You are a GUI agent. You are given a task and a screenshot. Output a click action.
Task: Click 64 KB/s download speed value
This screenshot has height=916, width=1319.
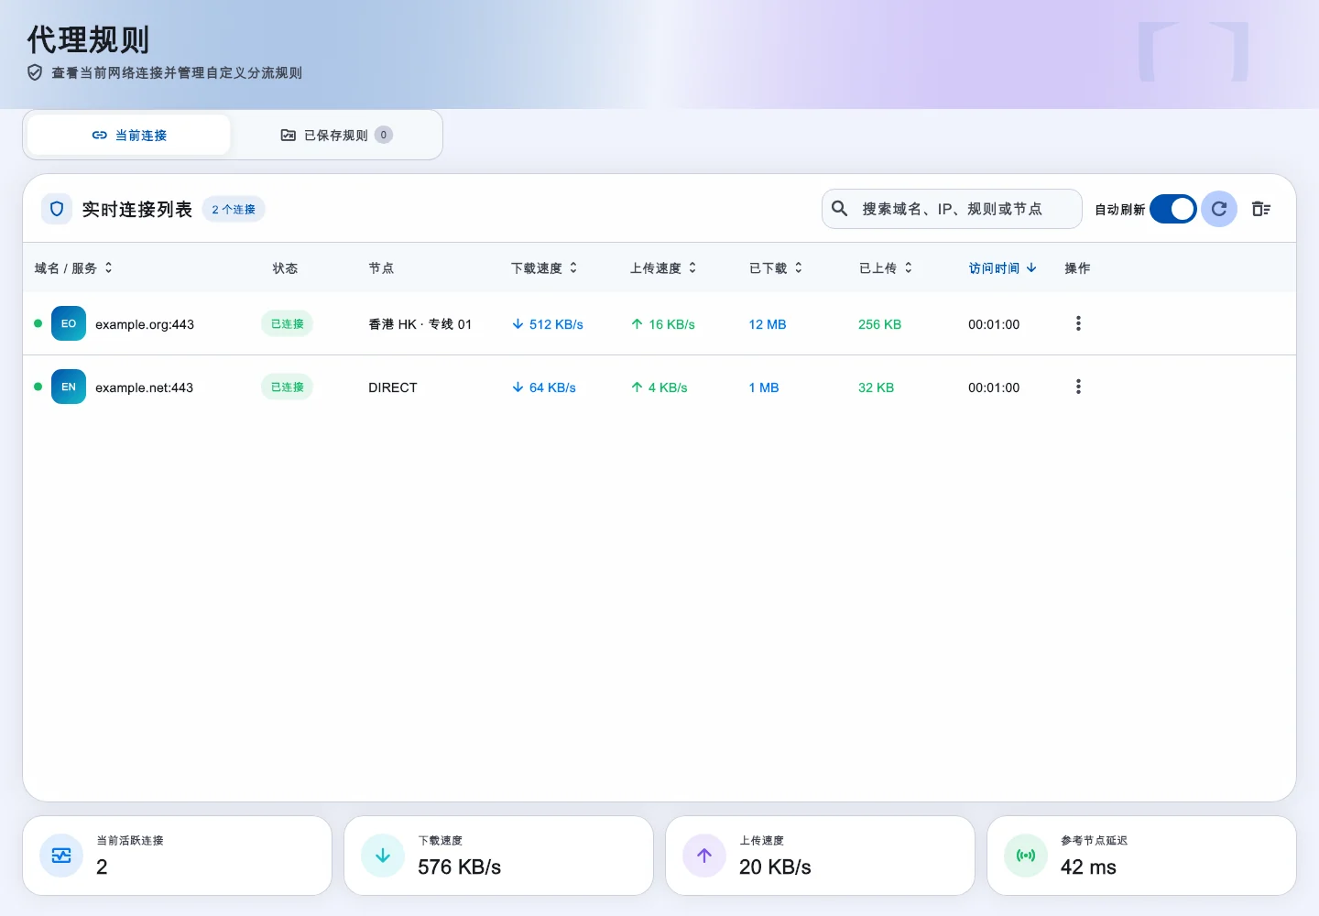[x=543, y=387]
